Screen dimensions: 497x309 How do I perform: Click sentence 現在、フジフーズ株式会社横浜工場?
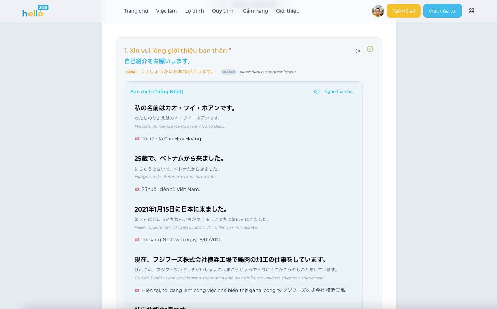pos(231,260)
